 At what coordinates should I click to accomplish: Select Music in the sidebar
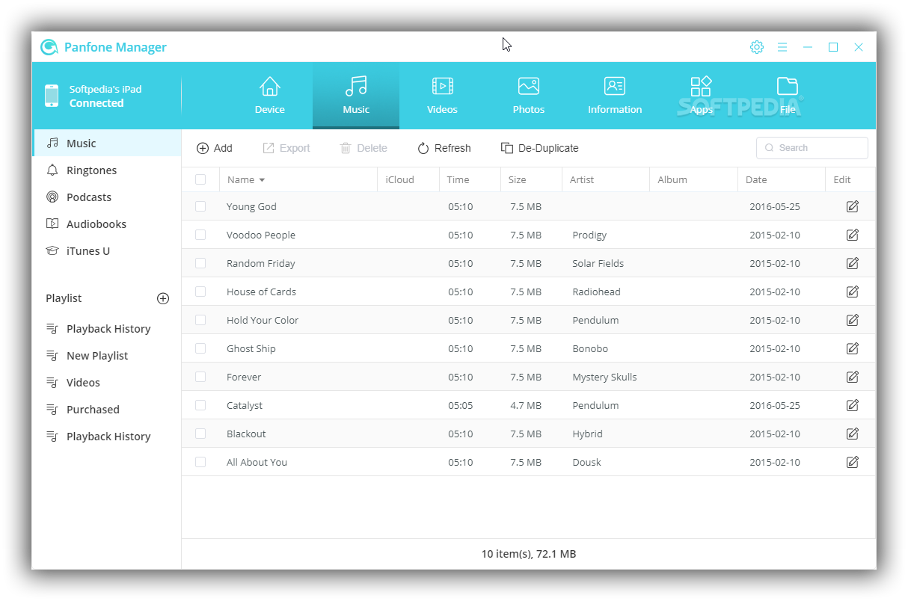pyautogui.click(x=108, y=144)
